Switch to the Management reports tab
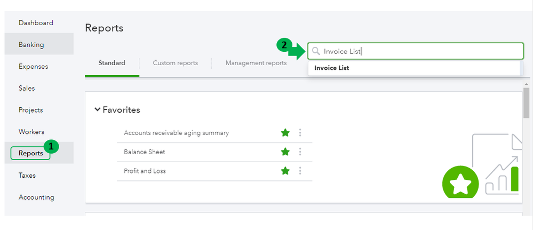533x230 pixels. [x=256, y=63]
